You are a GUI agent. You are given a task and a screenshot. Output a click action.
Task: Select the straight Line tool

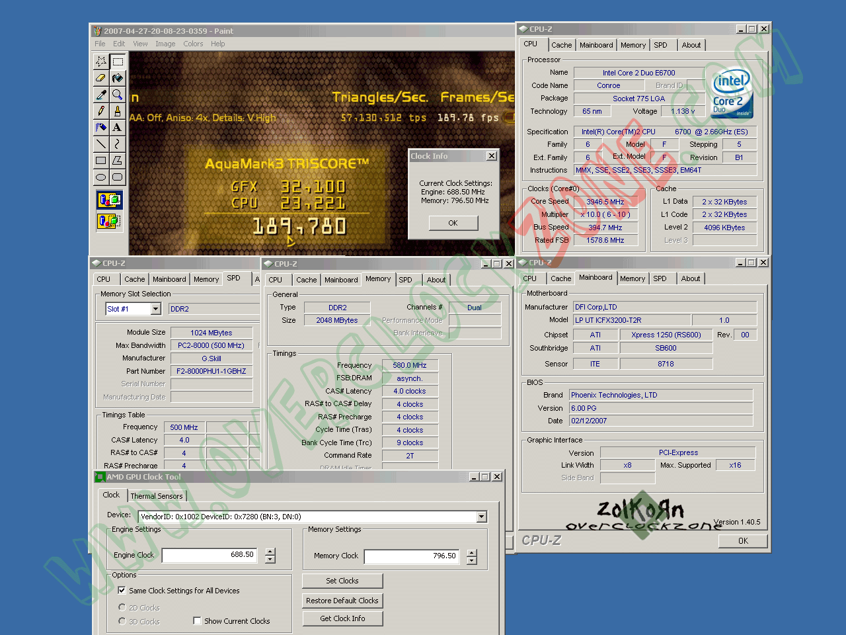101,144
